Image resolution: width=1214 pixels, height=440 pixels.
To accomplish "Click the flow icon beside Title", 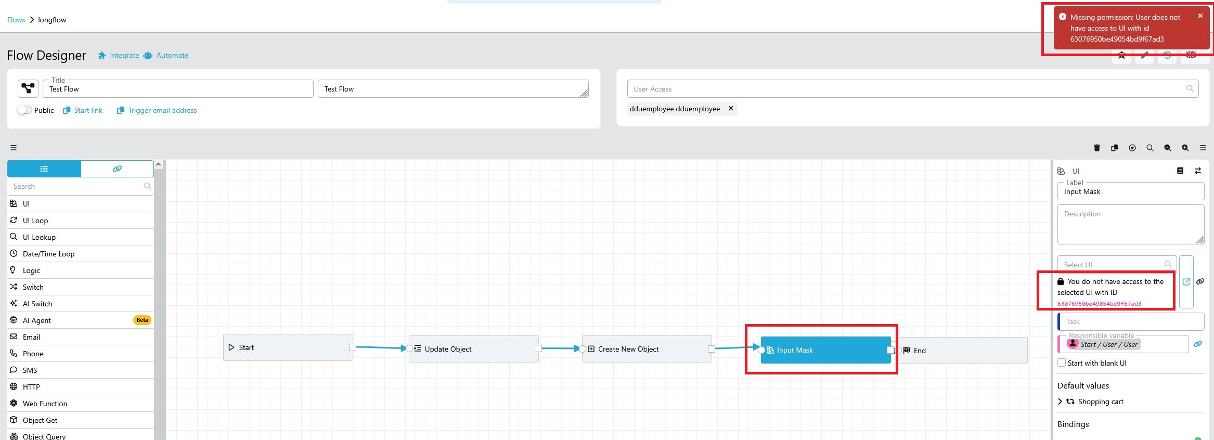I will pyautogui.click(x=28, y=88).
